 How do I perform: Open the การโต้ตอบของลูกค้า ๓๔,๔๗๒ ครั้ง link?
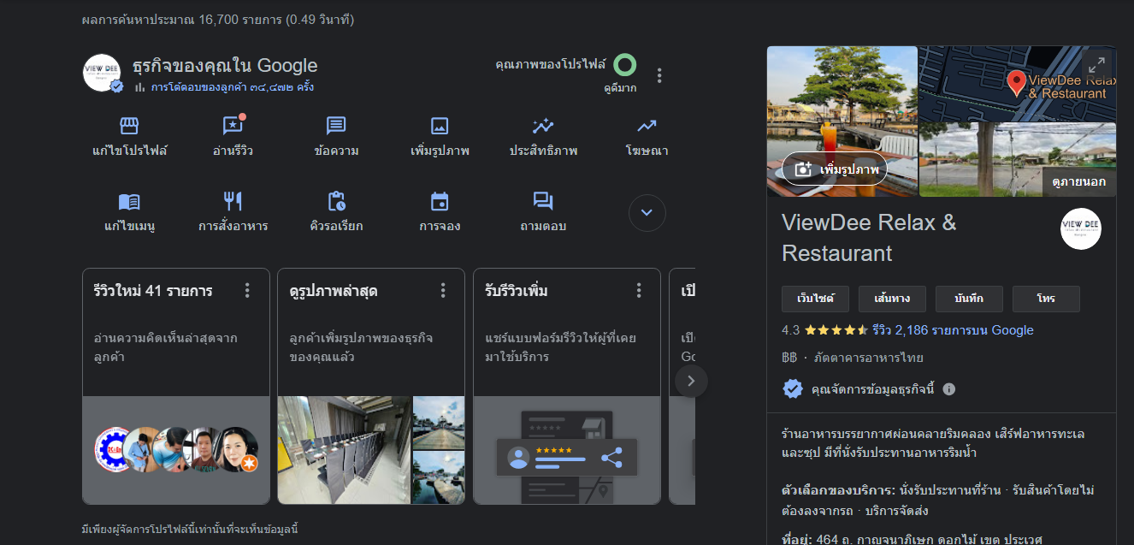click(x=233, y=87)
